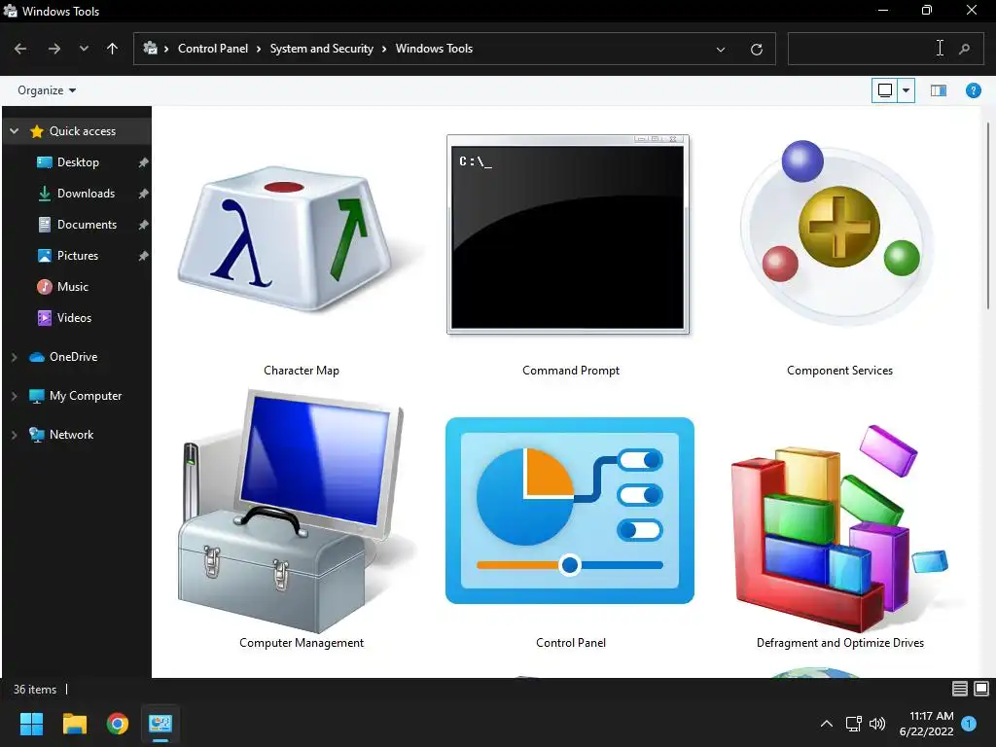Select the Quick access node

(x=83, y=131)
